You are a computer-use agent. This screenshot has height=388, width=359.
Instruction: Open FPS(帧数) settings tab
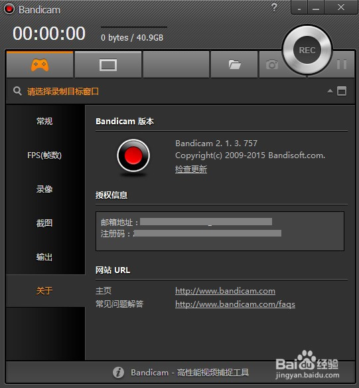coord(44,155)
